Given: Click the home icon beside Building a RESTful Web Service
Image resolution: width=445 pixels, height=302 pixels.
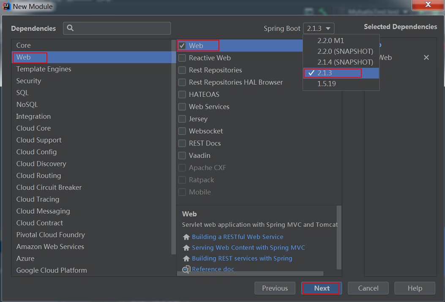Looking at the screenshot, I should (x=186, y=237).
